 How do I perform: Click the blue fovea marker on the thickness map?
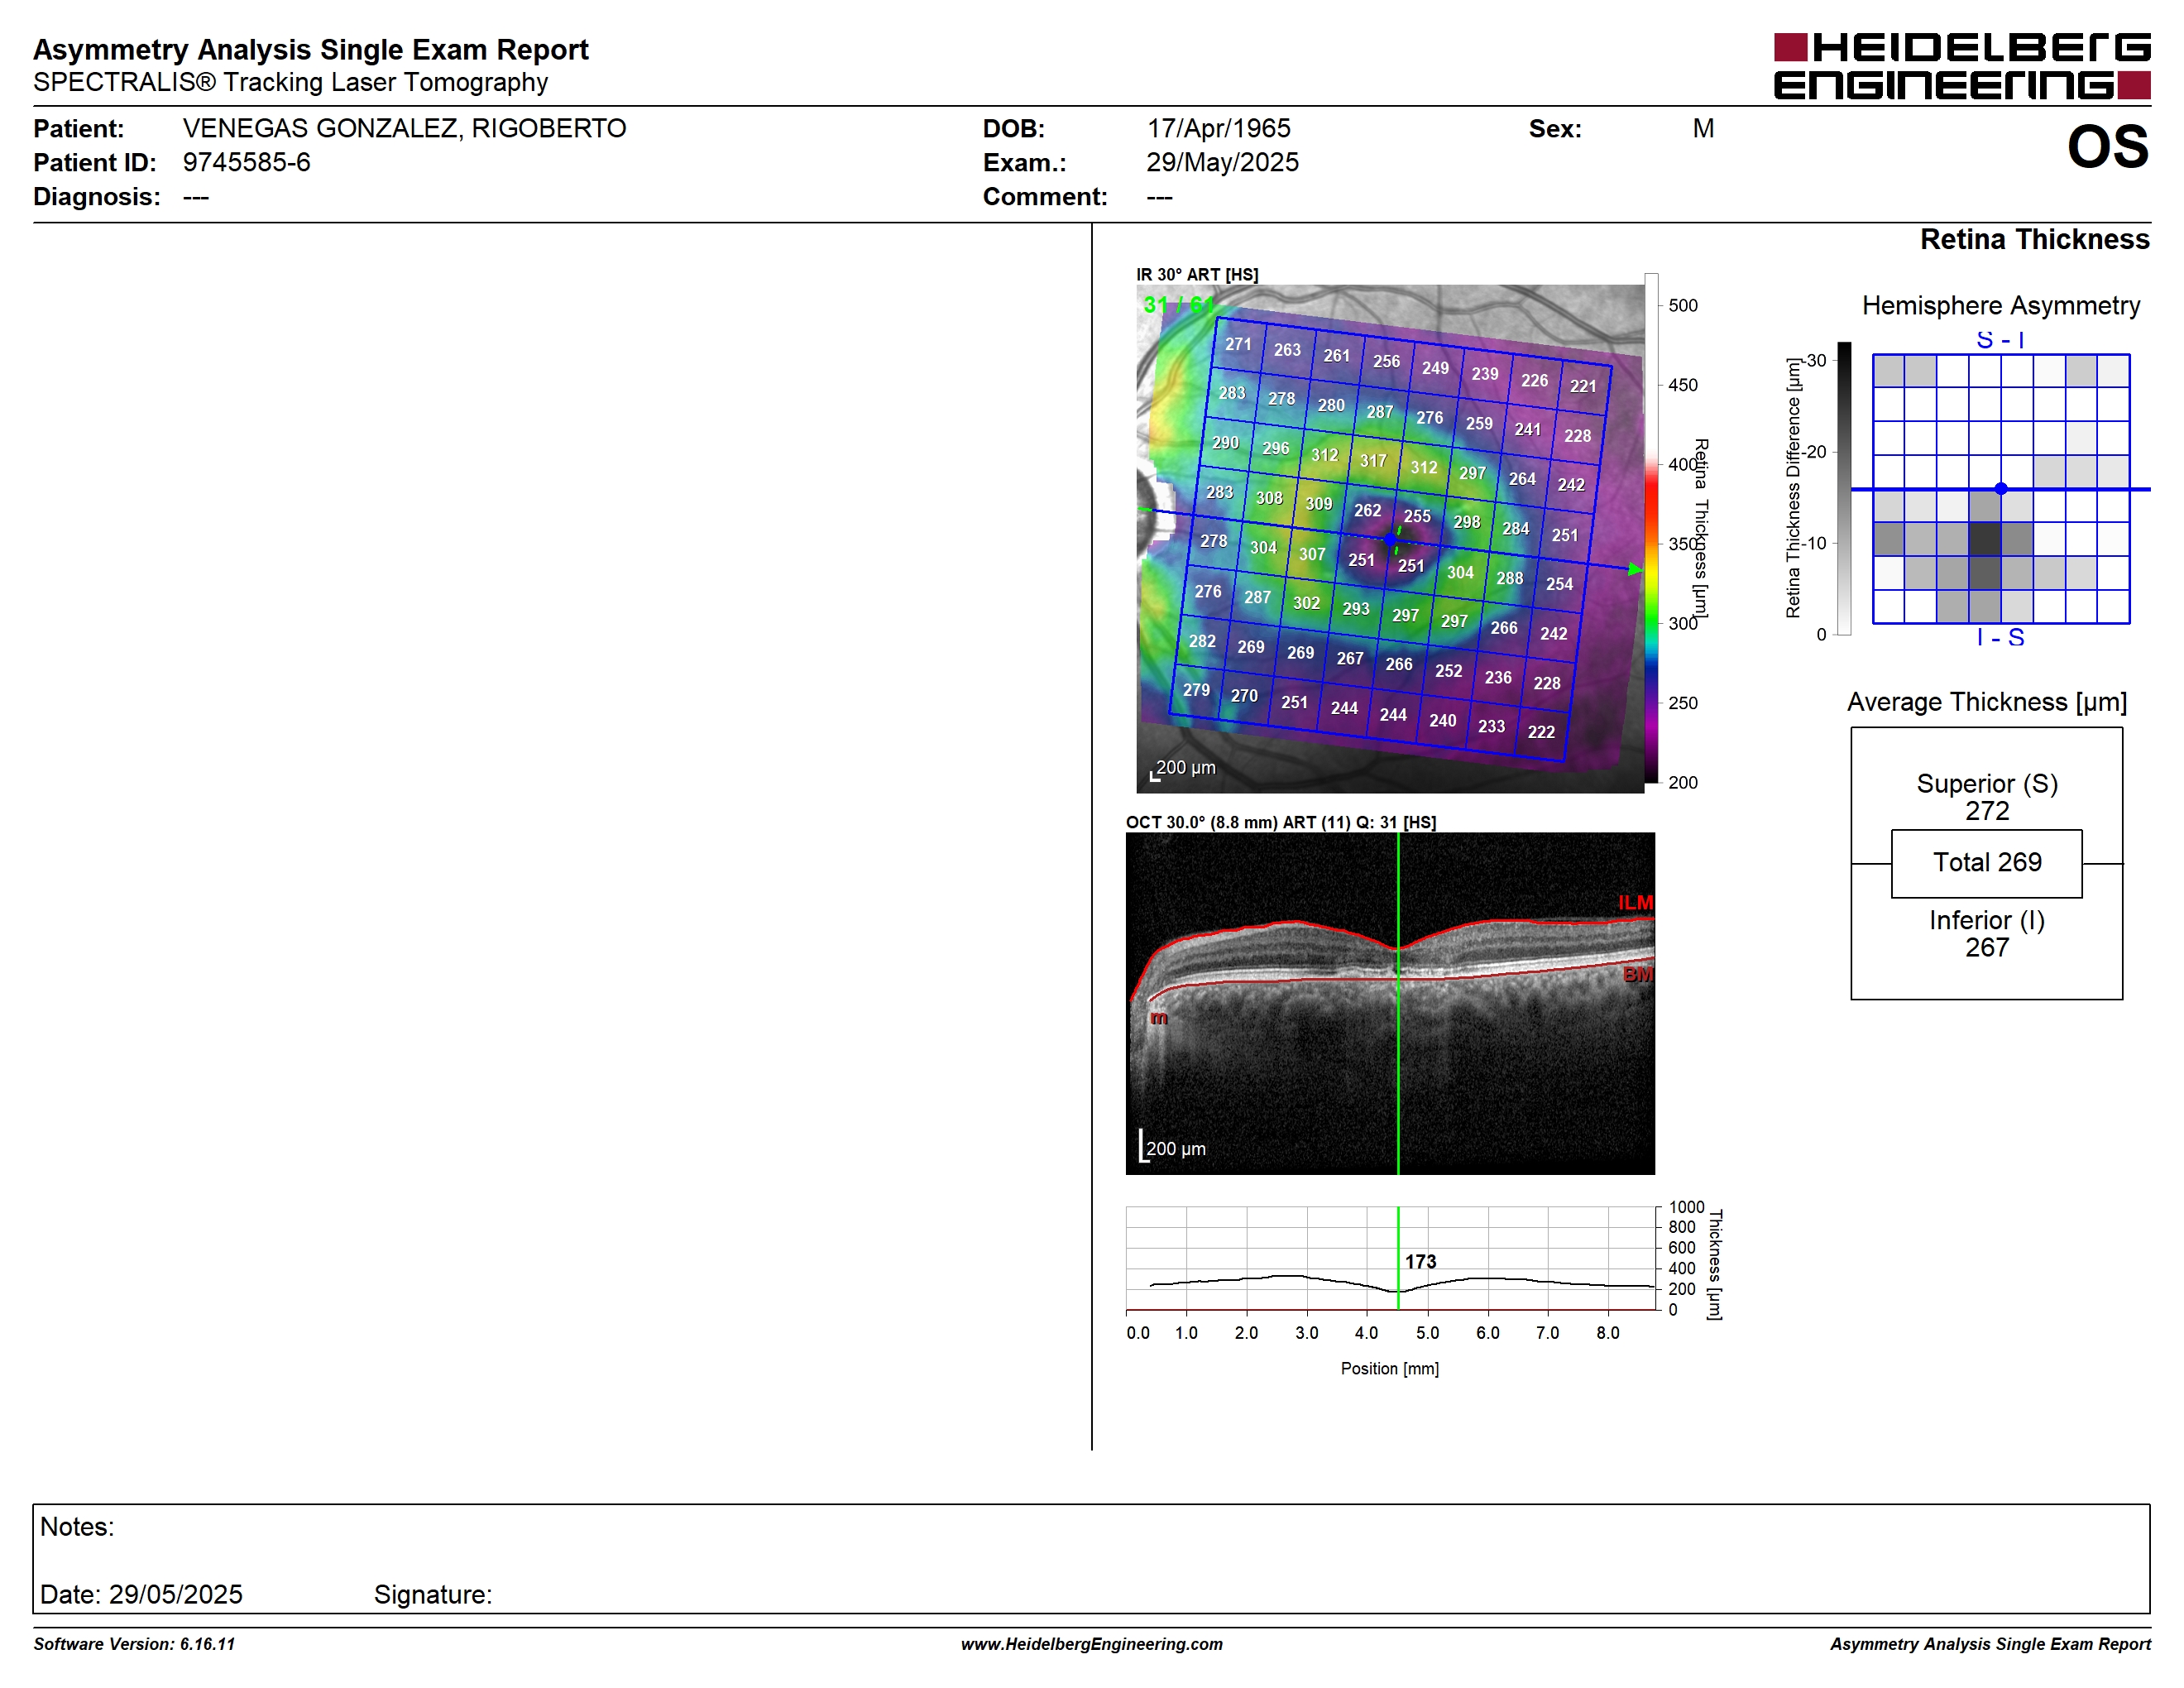click(x=1390, y=539)
